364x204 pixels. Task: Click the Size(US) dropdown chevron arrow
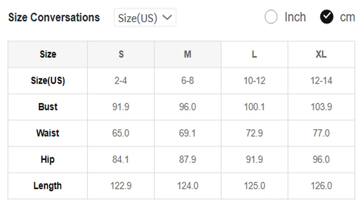coord(167,17)
